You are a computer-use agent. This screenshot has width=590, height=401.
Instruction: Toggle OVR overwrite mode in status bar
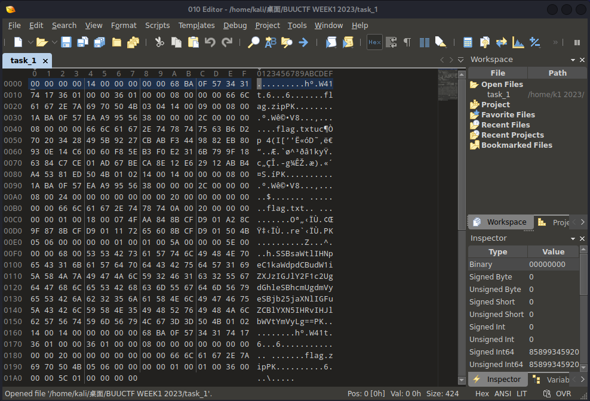(564, 394)
